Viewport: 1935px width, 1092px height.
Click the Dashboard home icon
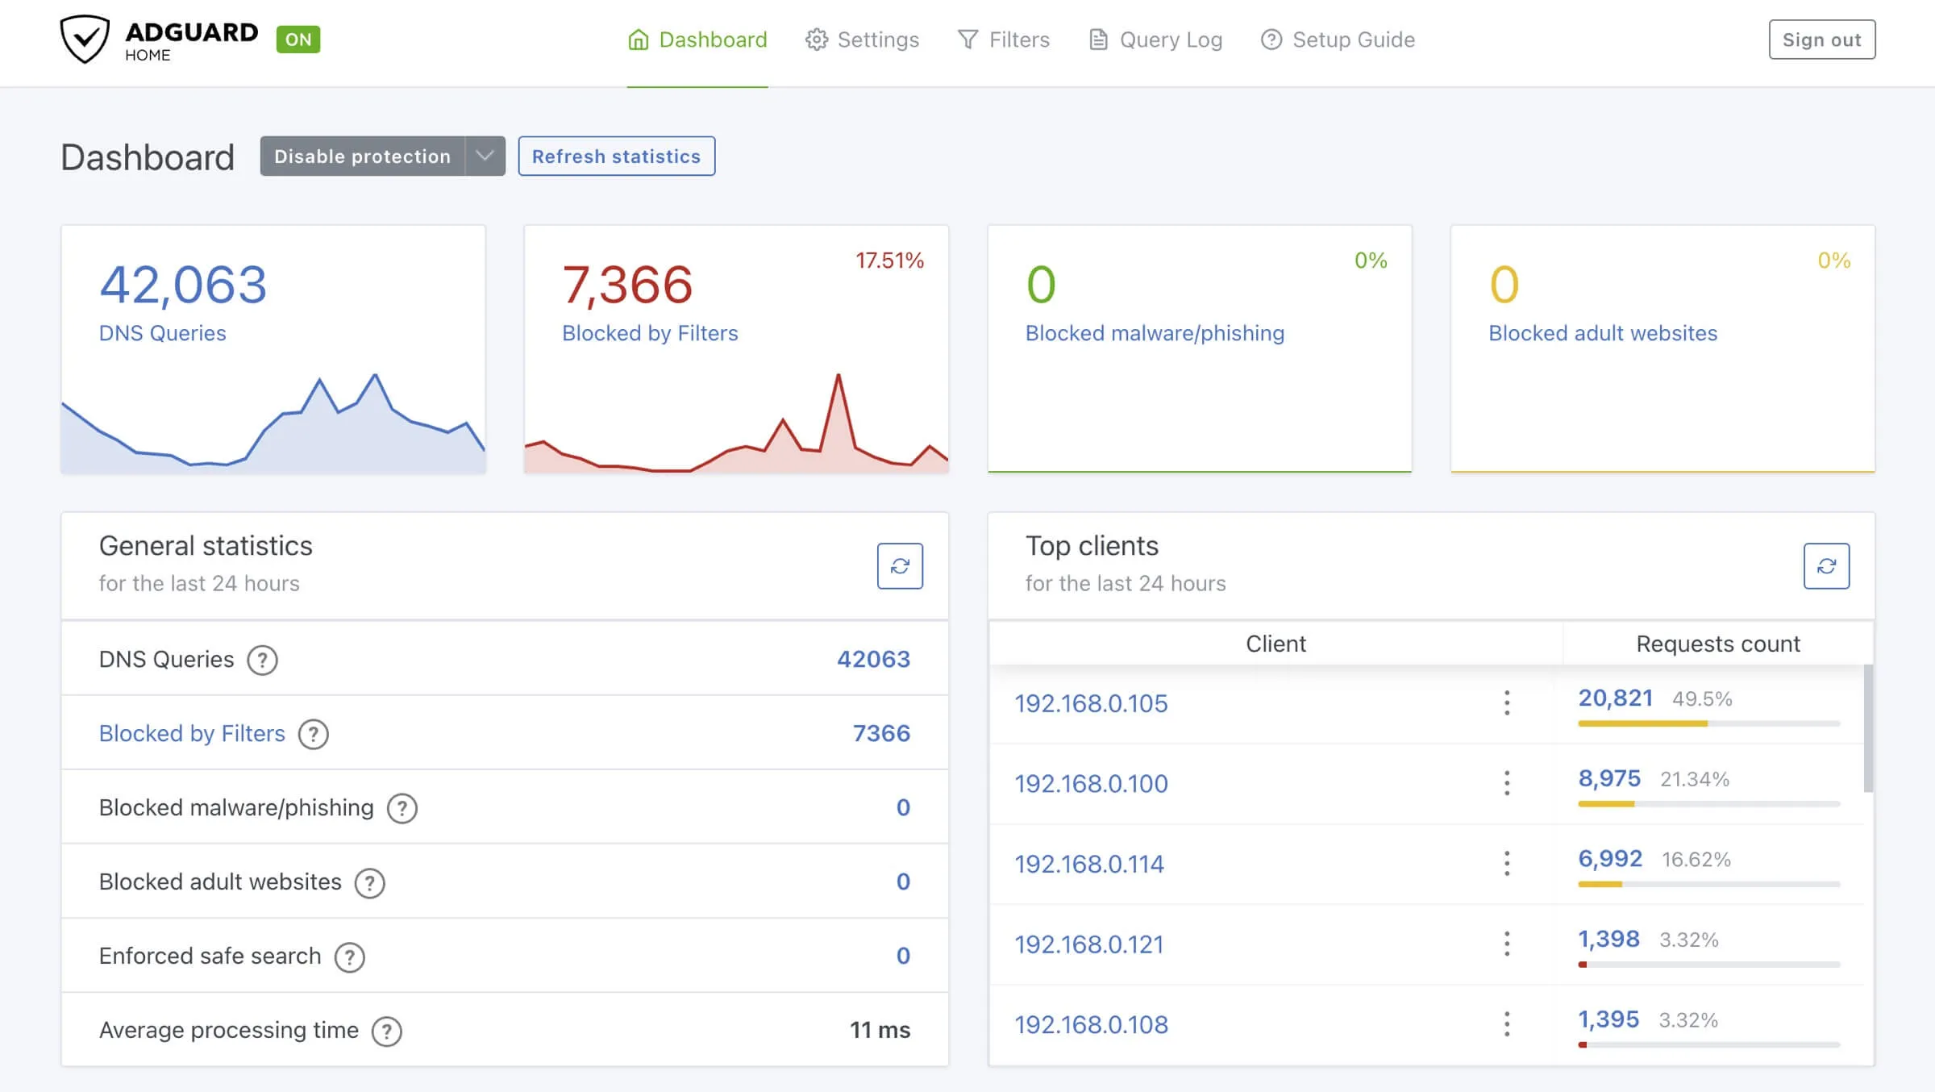click(x=638, y=37)
